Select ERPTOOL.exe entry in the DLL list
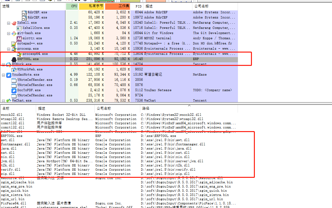This screenshot has width=332, height=208. pos(119,136)
